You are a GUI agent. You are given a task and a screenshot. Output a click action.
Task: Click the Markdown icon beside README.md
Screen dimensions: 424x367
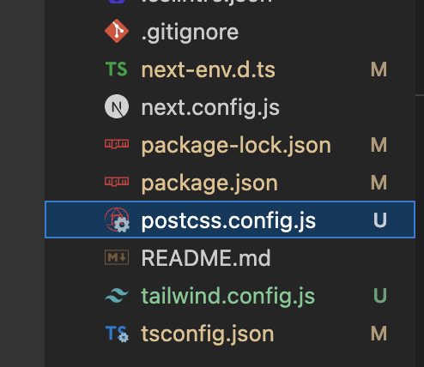117,257
